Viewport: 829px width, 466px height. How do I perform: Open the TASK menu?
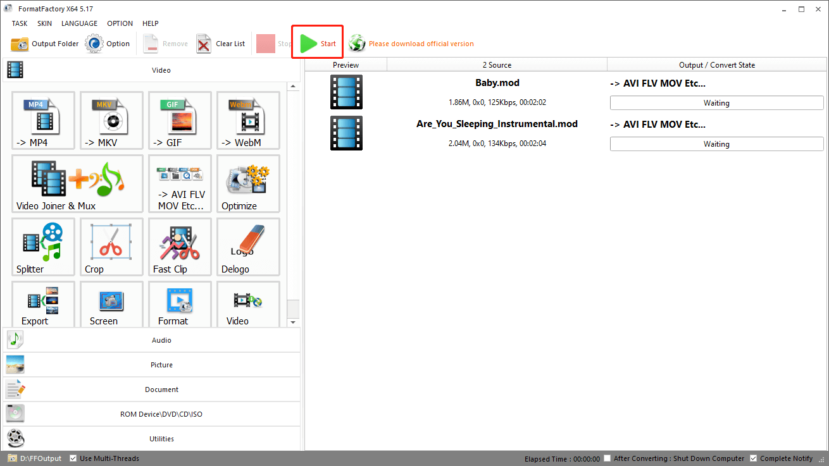pos(20,23)
